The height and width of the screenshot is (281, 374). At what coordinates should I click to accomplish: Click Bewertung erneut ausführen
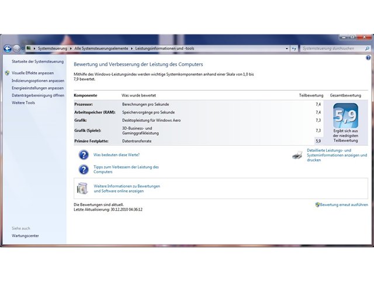point(344,205)
